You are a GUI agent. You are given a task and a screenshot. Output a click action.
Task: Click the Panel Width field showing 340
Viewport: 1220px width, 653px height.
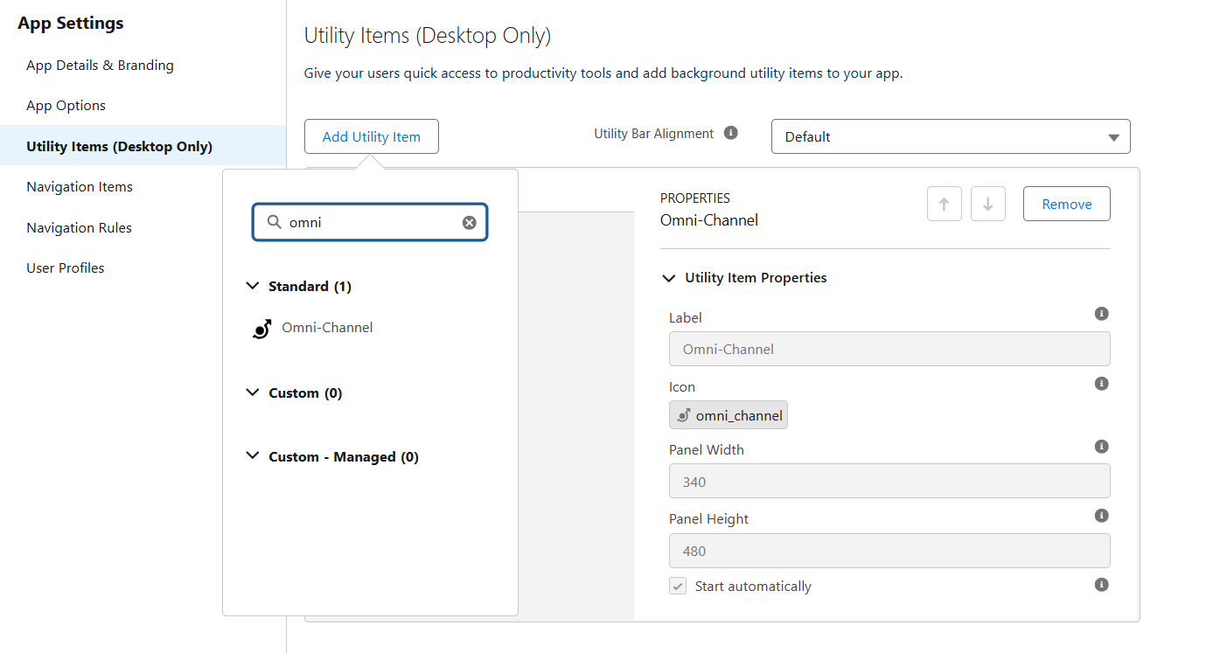[x=889, y=482]
